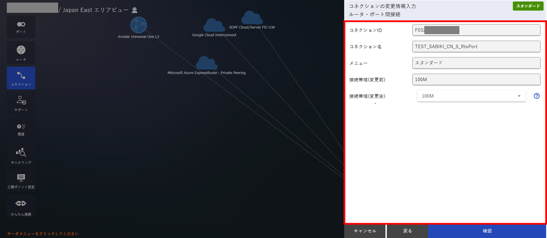
Task: Select the SDPF Cloud/Server FIC-GW cloud icon
Action: 252,18
